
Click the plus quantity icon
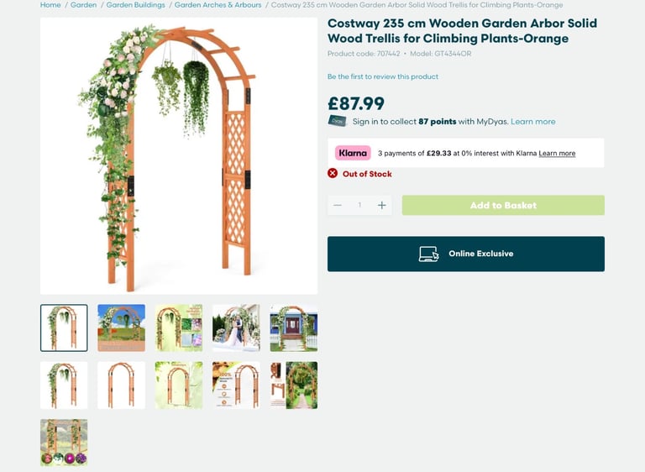[x=382, y=205]
